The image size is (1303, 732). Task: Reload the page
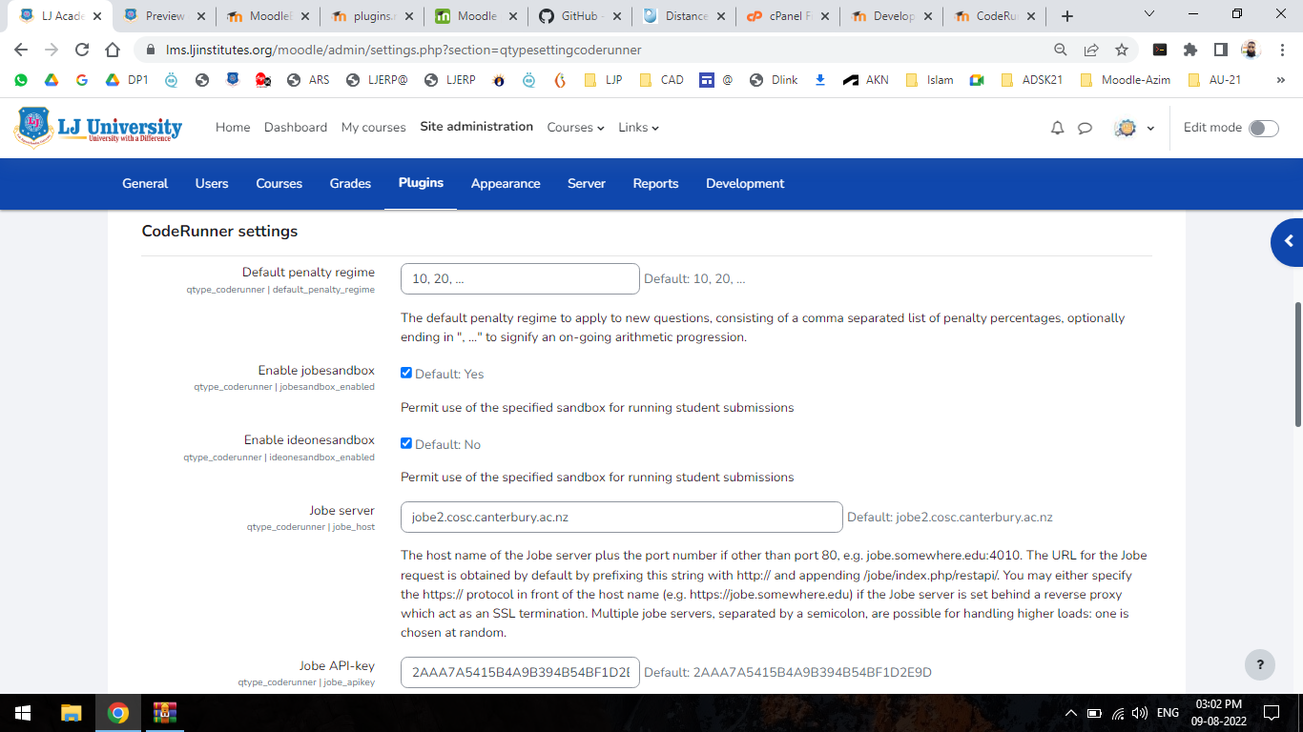click(82, 50)
